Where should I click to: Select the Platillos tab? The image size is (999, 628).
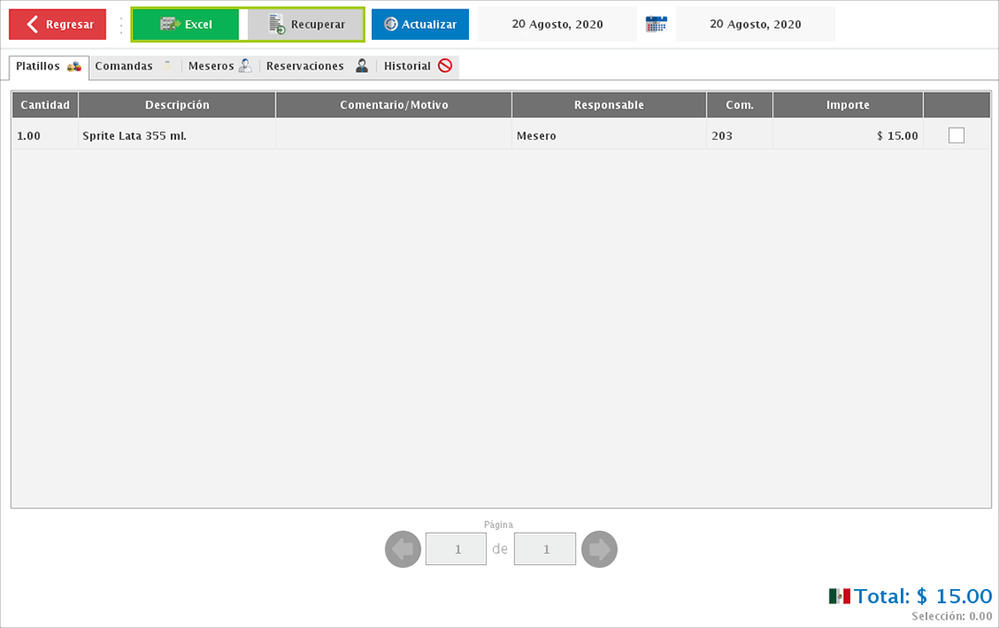38,67
